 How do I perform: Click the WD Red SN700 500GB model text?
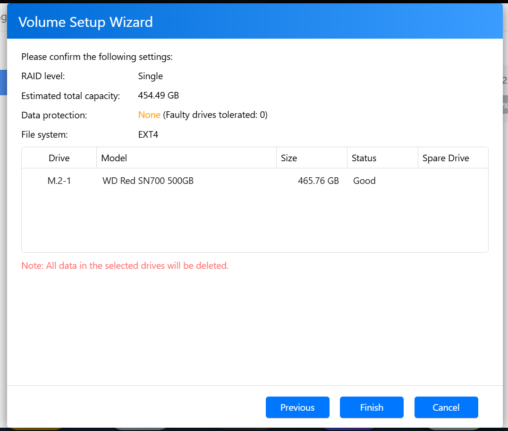(148, 181)
